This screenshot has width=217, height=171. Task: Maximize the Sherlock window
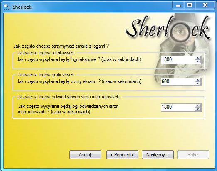pos(190,5)
